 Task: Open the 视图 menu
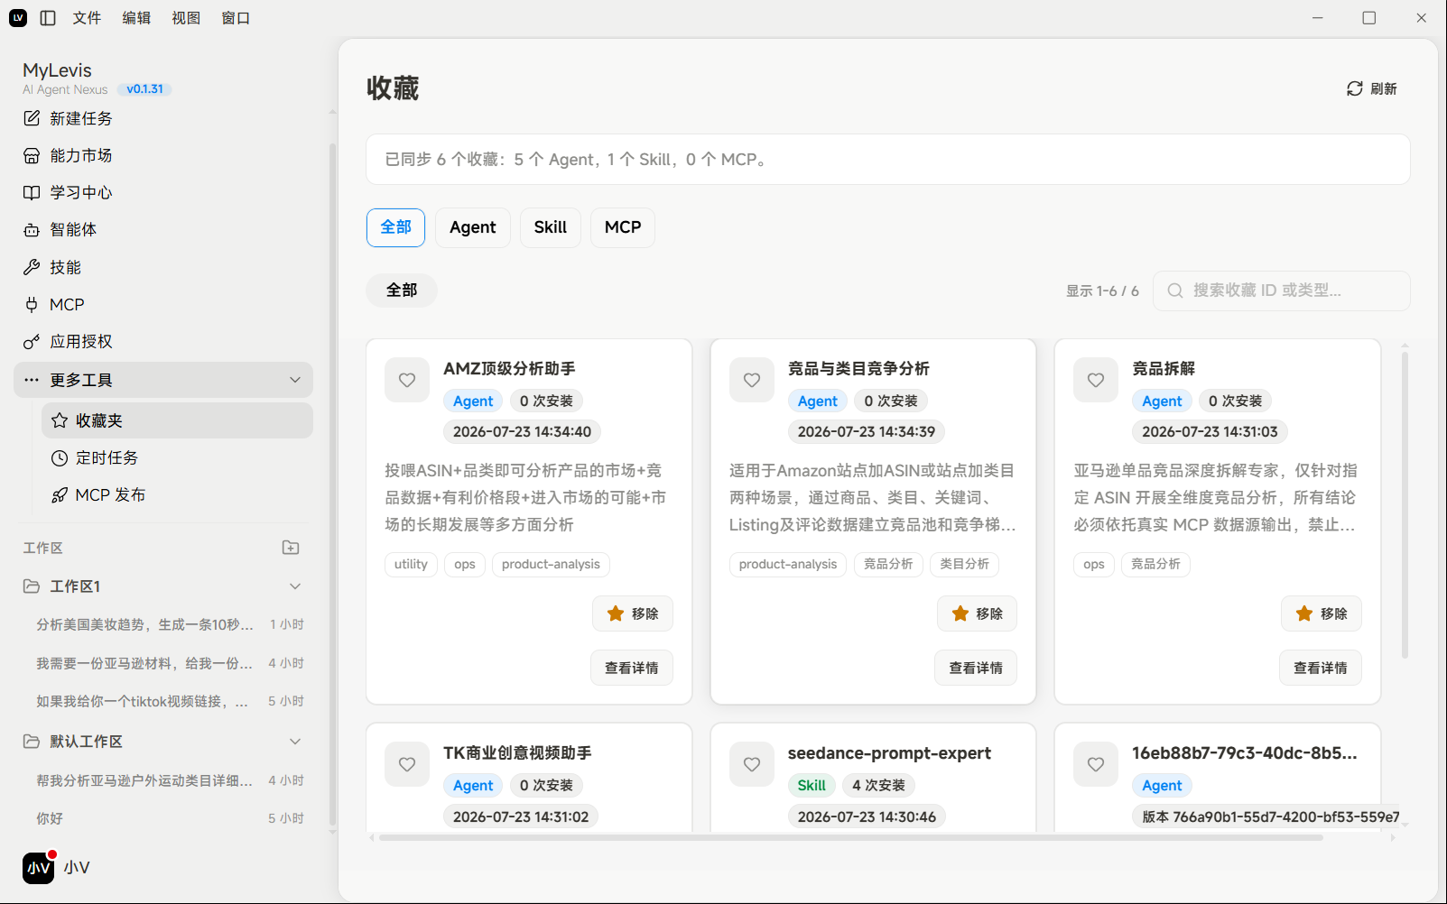coord(186,18)
